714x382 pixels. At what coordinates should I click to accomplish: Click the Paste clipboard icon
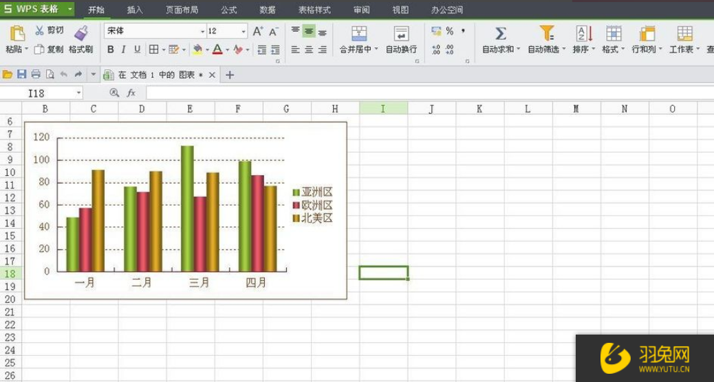coord(17,33)
